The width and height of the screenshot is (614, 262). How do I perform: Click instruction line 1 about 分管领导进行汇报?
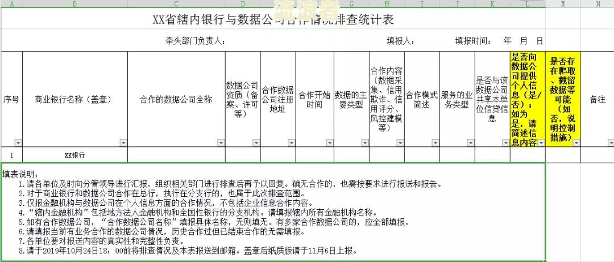(230, 184)
